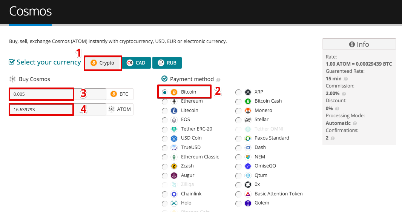Select Bitcoin payment radio button

(x=164, y=92)
